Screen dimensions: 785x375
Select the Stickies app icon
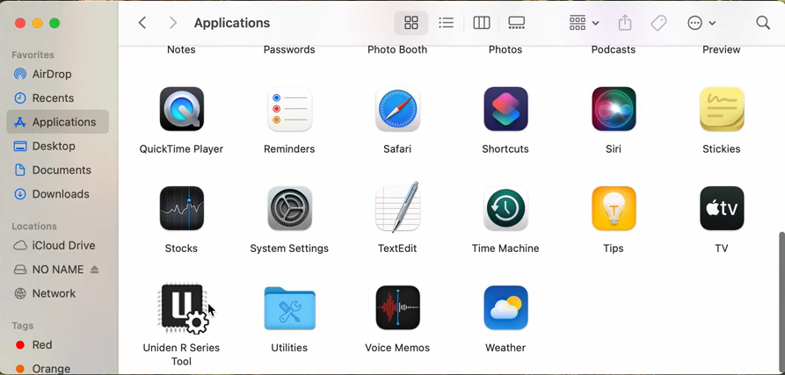pos(722,109)
